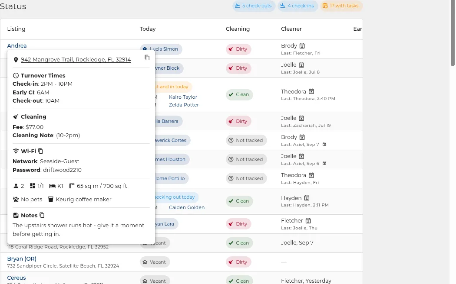Click Vacant chip in Cereus row

(x=155, y=280)
